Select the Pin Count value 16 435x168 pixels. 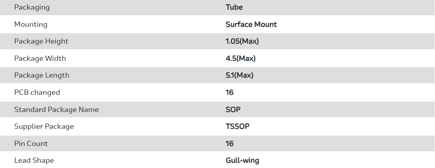(x=230, y=144)
